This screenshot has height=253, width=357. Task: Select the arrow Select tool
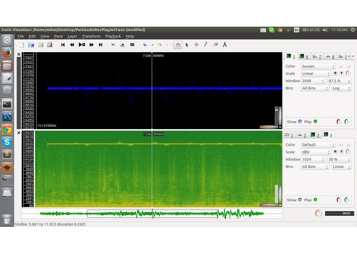[187, 45]
